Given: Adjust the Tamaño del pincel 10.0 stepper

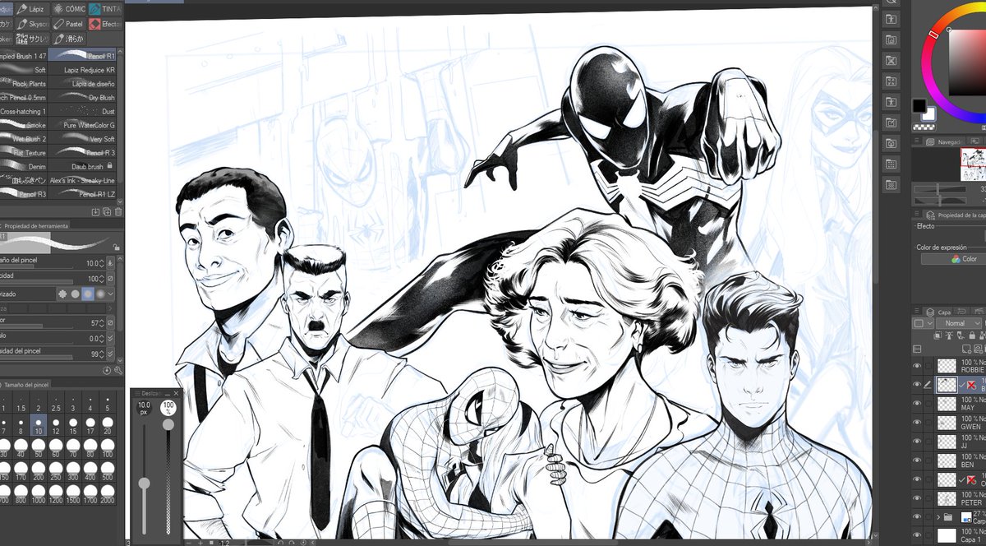Looking at the screenshot, I should point(102,263).
